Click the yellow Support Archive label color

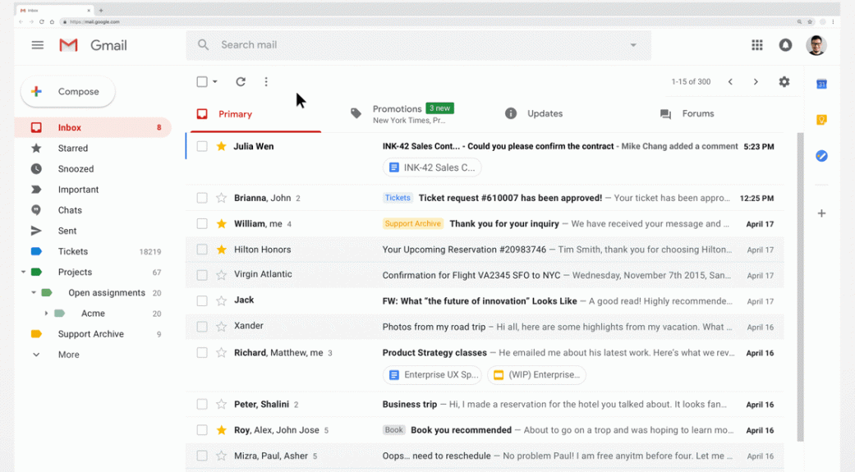[x=36, y=334]
